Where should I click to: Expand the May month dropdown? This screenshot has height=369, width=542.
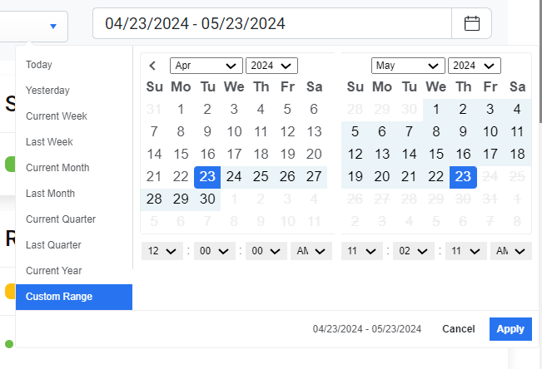[x=408, y=66]
